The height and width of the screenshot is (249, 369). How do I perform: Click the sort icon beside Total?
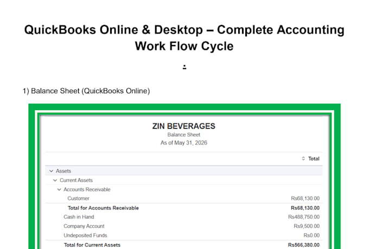click(303, 158)
